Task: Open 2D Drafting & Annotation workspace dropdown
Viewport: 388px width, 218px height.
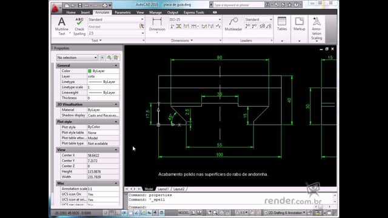Action: coord(285,213)
